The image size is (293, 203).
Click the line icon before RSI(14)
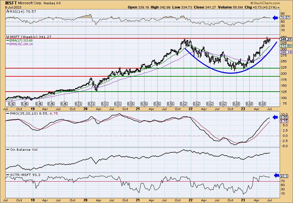(7, 12)
